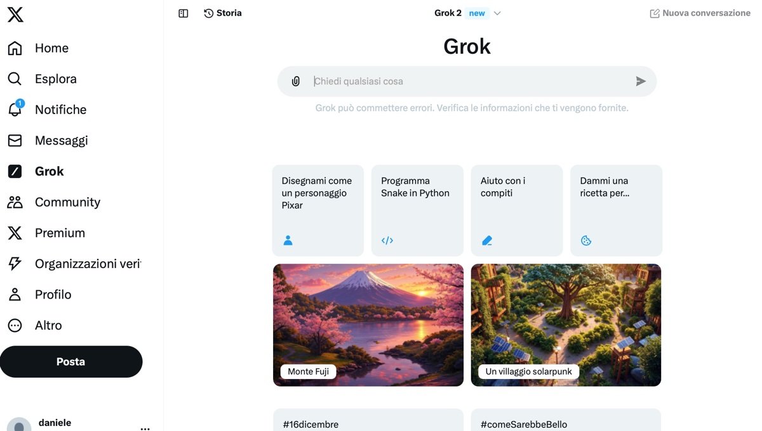Open Messaggi from the sidebar
This screenshot has height=431, width=762.
[x=61, y=140]
